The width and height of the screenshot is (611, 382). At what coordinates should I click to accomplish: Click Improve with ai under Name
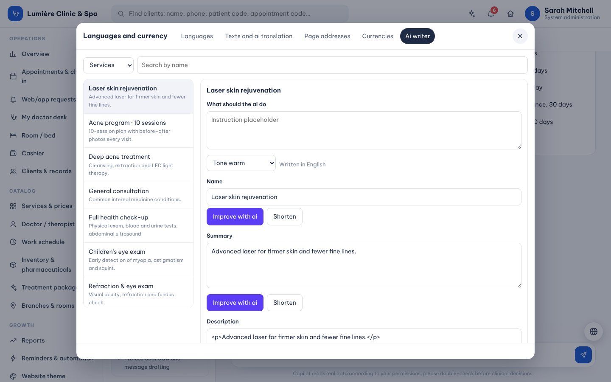[235, 216]
